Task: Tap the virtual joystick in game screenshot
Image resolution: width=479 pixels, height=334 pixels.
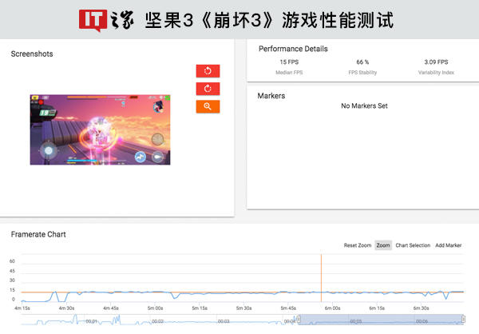Action: point(49,149)
